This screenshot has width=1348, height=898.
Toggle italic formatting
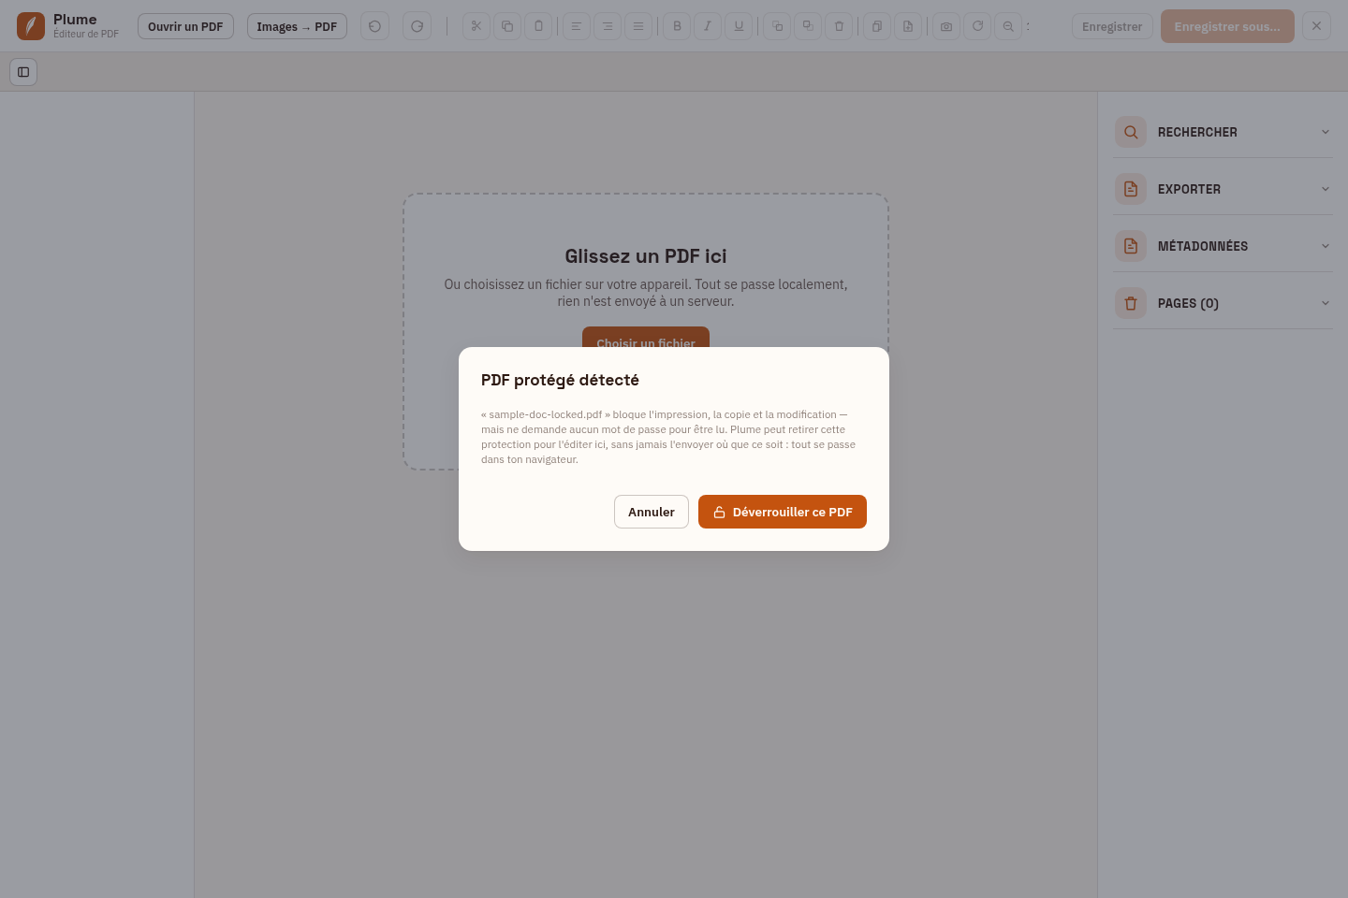(x=708, y=26)
